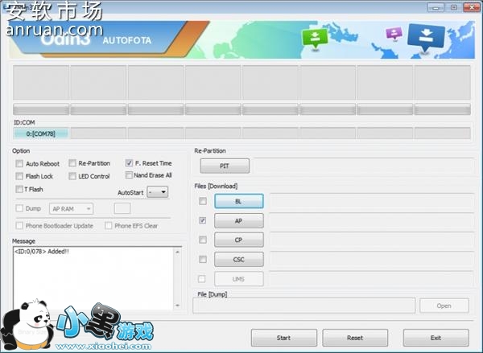483x353 pixels.
Task: Click the UMS button
Action: (x=239, y=279)
